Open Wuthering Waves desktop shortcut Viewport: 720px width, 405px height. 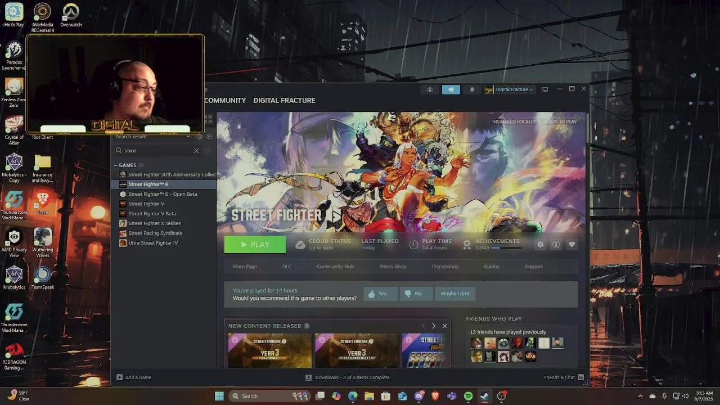pyautogui.click(x=43, y=243)
